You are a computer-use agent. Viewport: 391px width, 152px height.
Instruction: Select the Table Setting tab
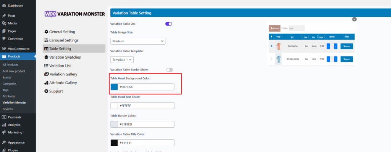pos(74,49)
